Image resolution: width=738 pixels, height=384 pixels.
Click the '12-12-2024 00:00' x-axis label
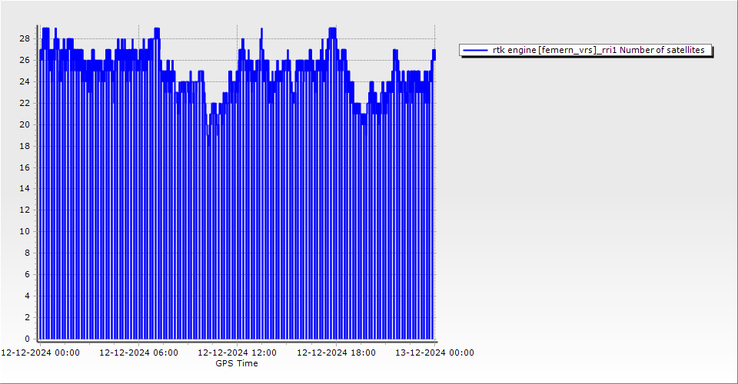[x=40, y=353]
